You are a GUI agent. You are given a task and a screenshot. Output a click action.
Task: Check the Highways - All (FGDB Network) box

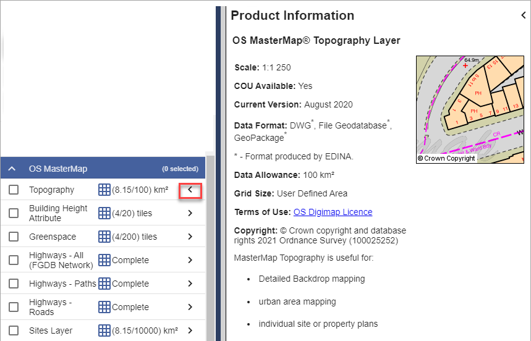coord(14,260)
